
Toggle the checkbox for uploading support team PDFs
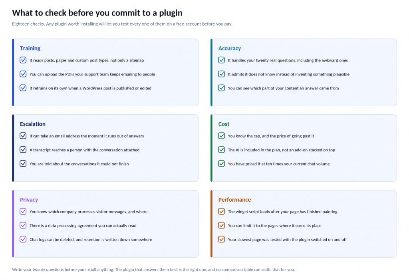(23, 74)
